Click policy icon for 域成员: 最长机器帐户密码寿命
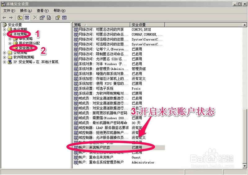 point(76,123)
